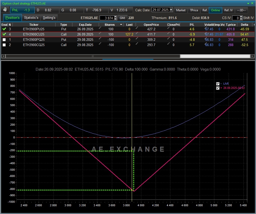Toggle the Online button

[x=215, y=10]
